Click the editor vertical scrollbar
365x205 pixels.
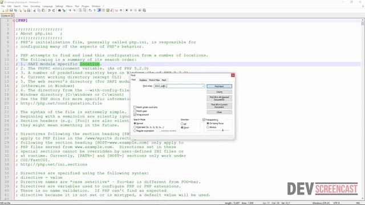point(363,109)
